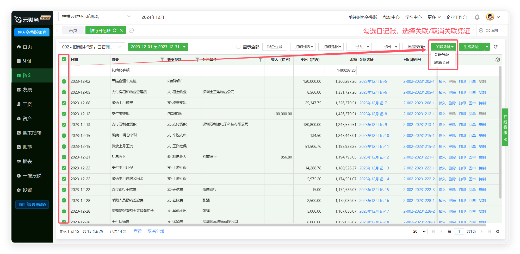Open voucher link 2023年12月 记-10
The height and width of the screenshot is (254, 520).
[374, 136]
